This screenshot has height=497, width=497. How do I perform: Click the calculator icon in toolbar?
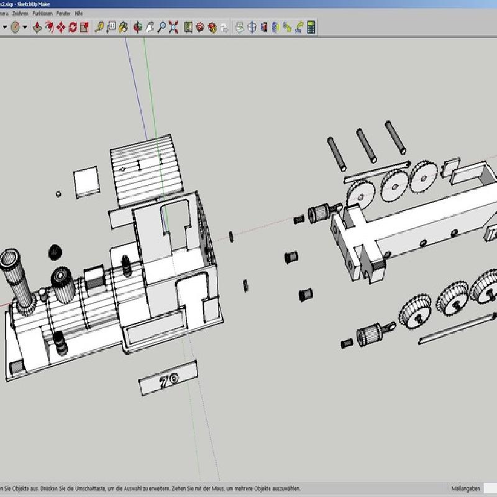tap(311, 27)
